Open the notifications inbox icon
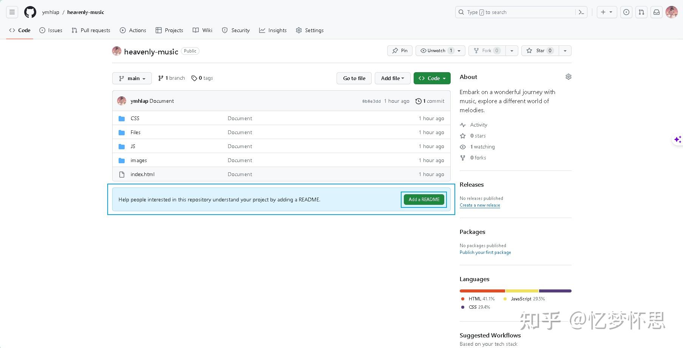The height and width of the screenshot is (348, 683). coord(657,12)
